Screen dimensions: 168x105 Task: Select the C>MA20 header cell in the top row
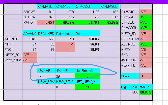(65, 7)
